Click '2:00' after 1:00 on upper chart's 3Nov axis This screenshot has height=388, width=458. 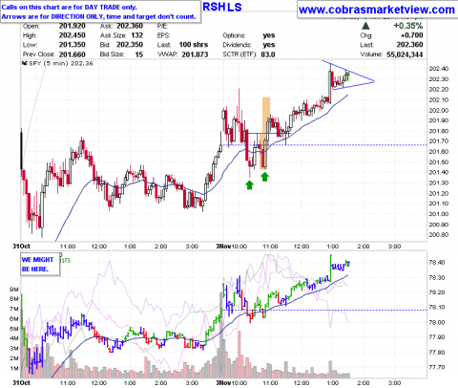[364, 247]
